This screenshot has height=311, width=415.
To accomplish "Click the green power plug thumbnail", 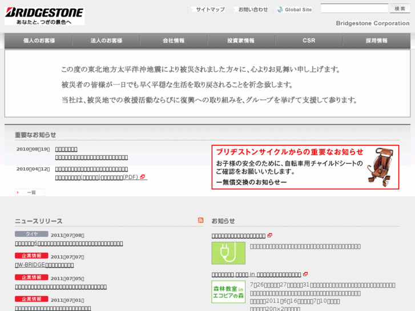I will [228, 253].
